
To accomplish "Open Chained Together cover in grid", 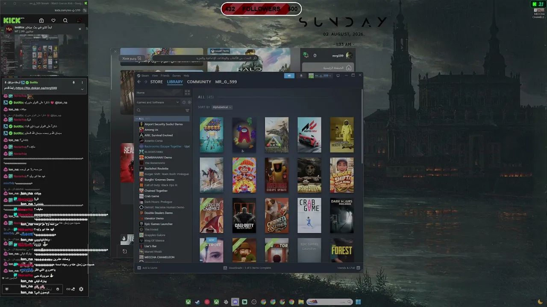I will [x=276, y=215].
